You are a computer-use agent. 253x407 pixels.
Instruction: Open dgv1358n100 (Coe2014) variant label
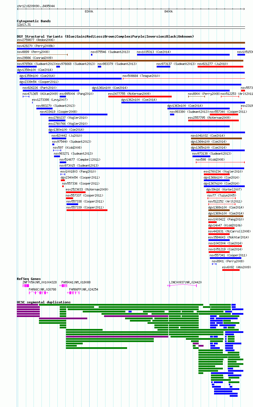(35, 70)
